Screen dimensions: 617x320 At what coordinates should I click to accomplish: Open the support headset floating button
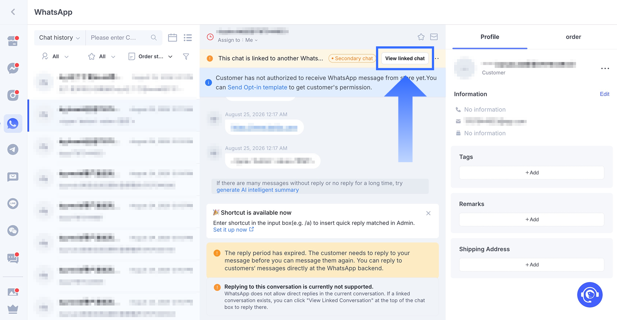pos(590,295)
